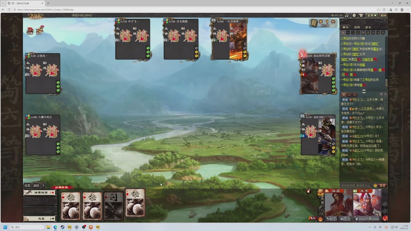This screenshot has width=411, height=231.
Task: Switch to the 房间 tab in side panel
Action: pyautogui.click(x=357, y=27)
